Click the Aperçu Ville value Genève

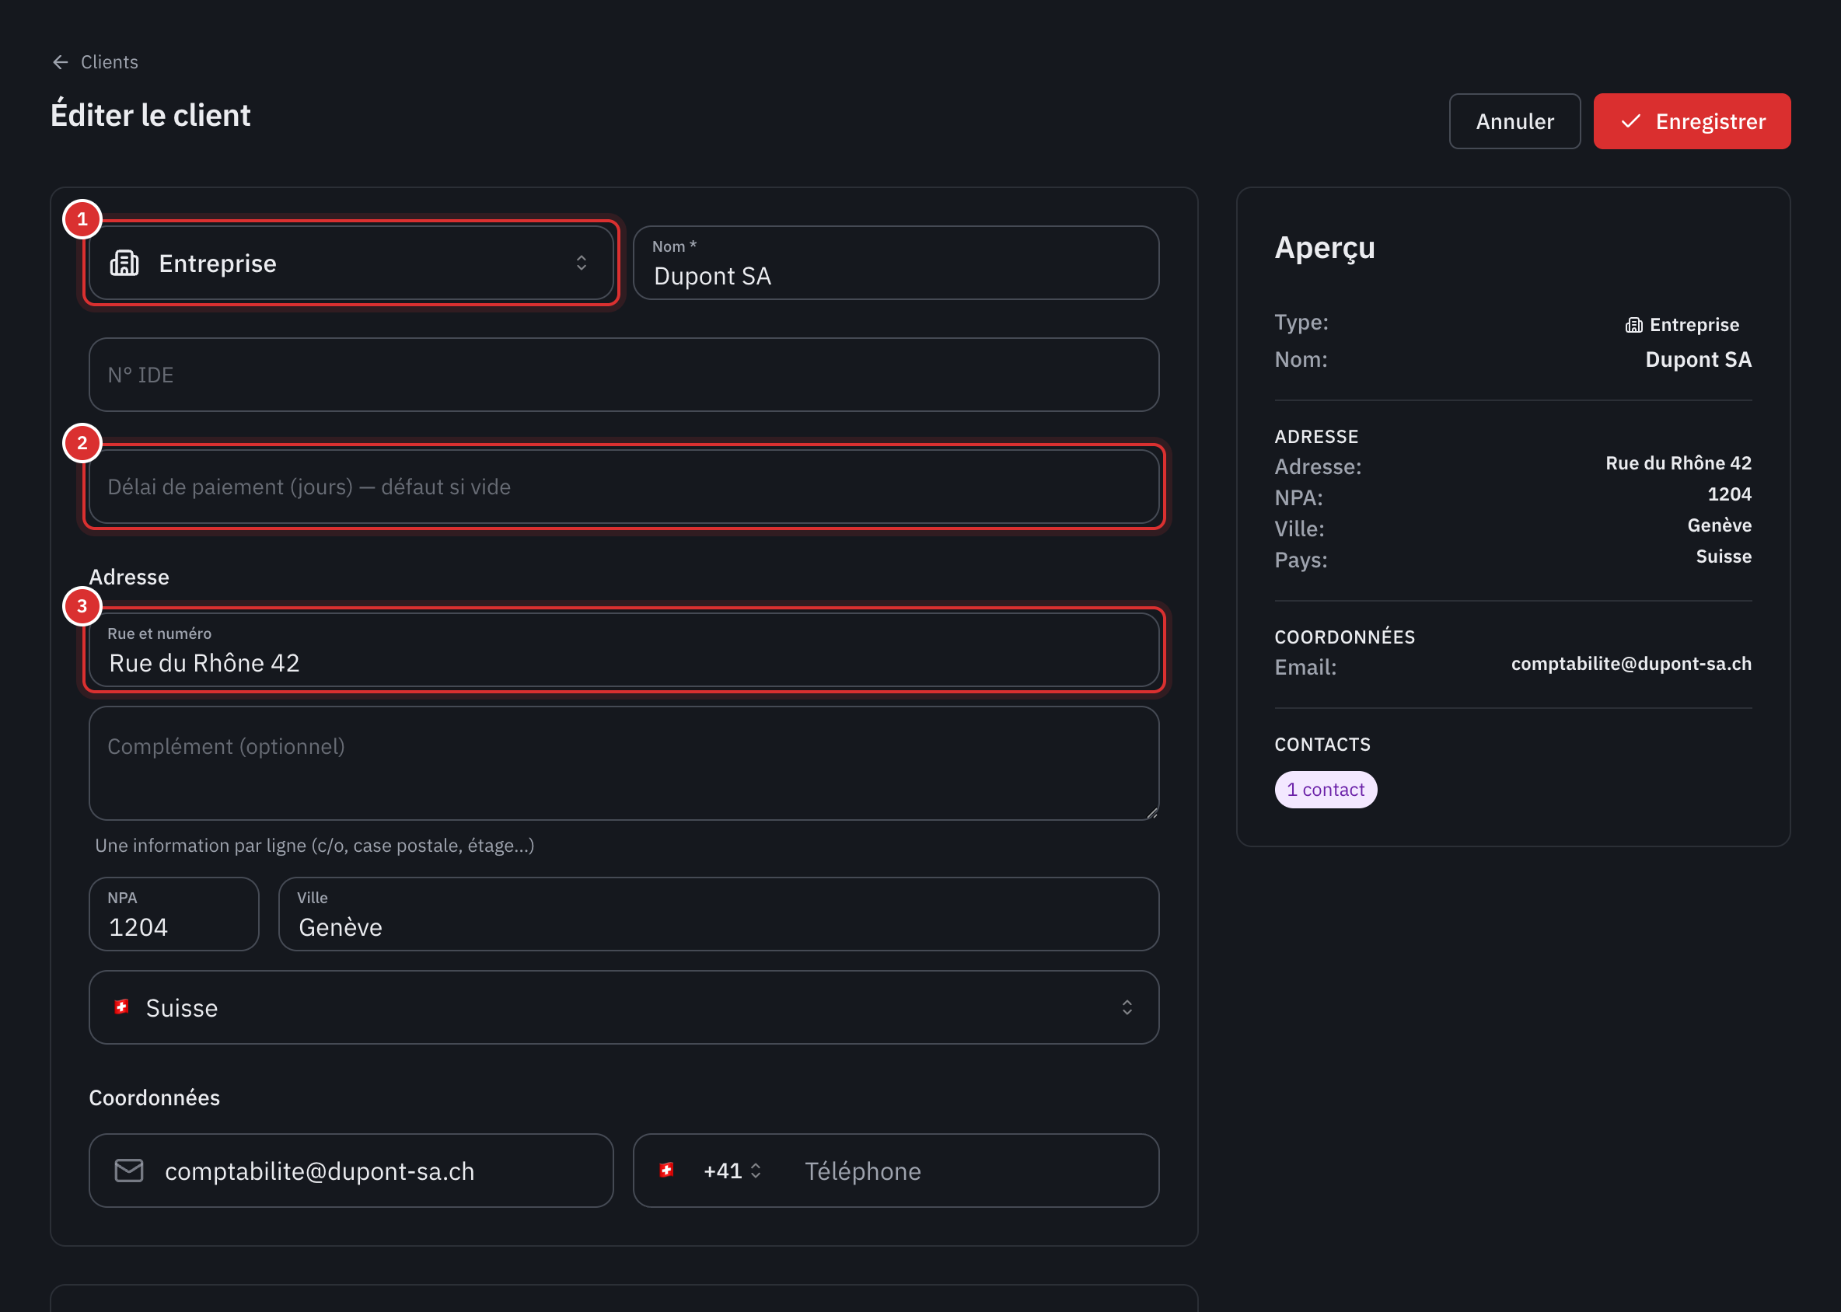click(1719, 525)
